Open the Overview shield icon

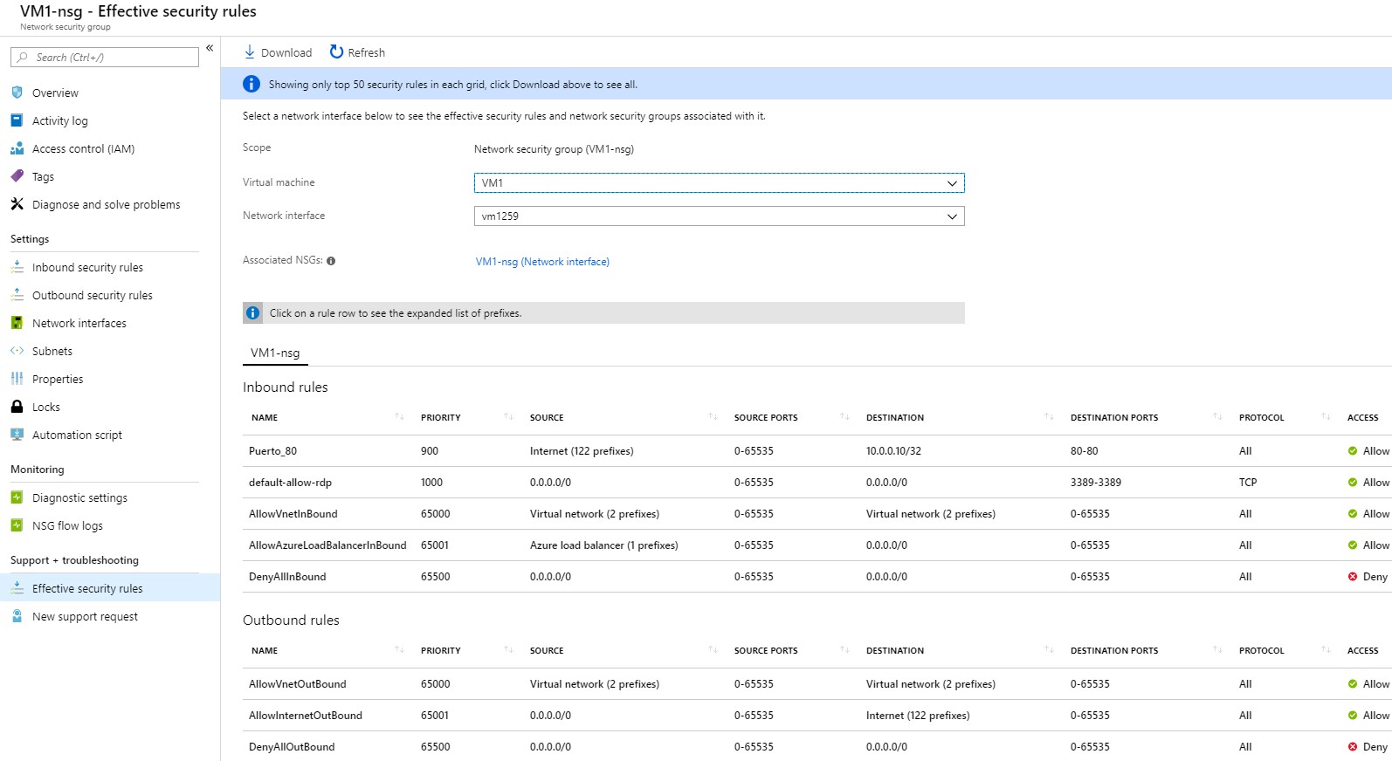[17, 93]
